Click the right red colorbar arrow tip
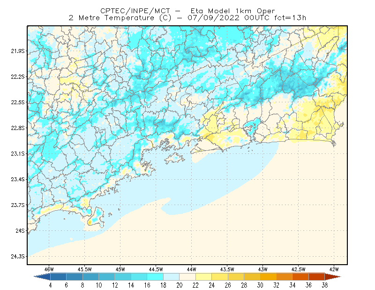 tap(333, 277)
